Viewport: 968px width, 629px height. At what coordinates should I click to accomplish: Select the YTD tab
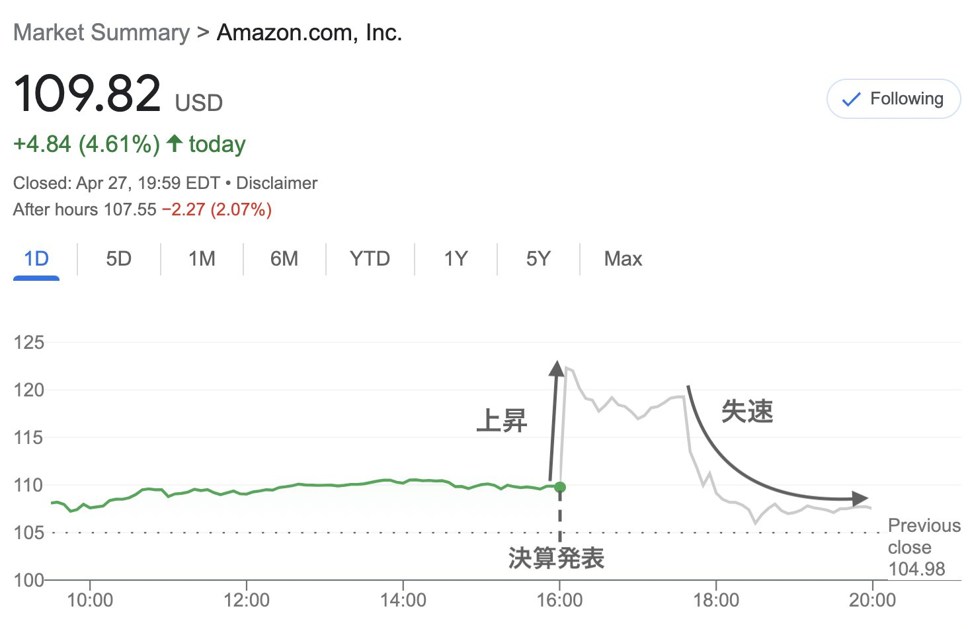(370, 259)
